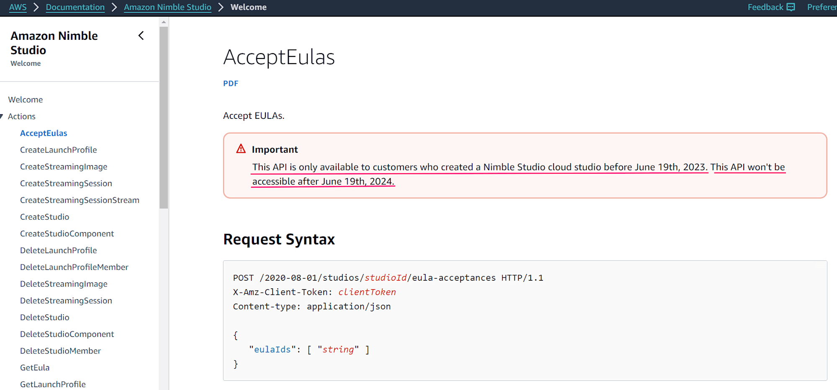Click the Welcome breadcrumb text in the header
The width and height of the screenshot is (837, 390).
249,7
